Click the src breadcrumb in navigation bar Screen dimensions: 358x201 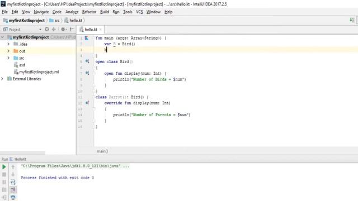pos(54,21)
